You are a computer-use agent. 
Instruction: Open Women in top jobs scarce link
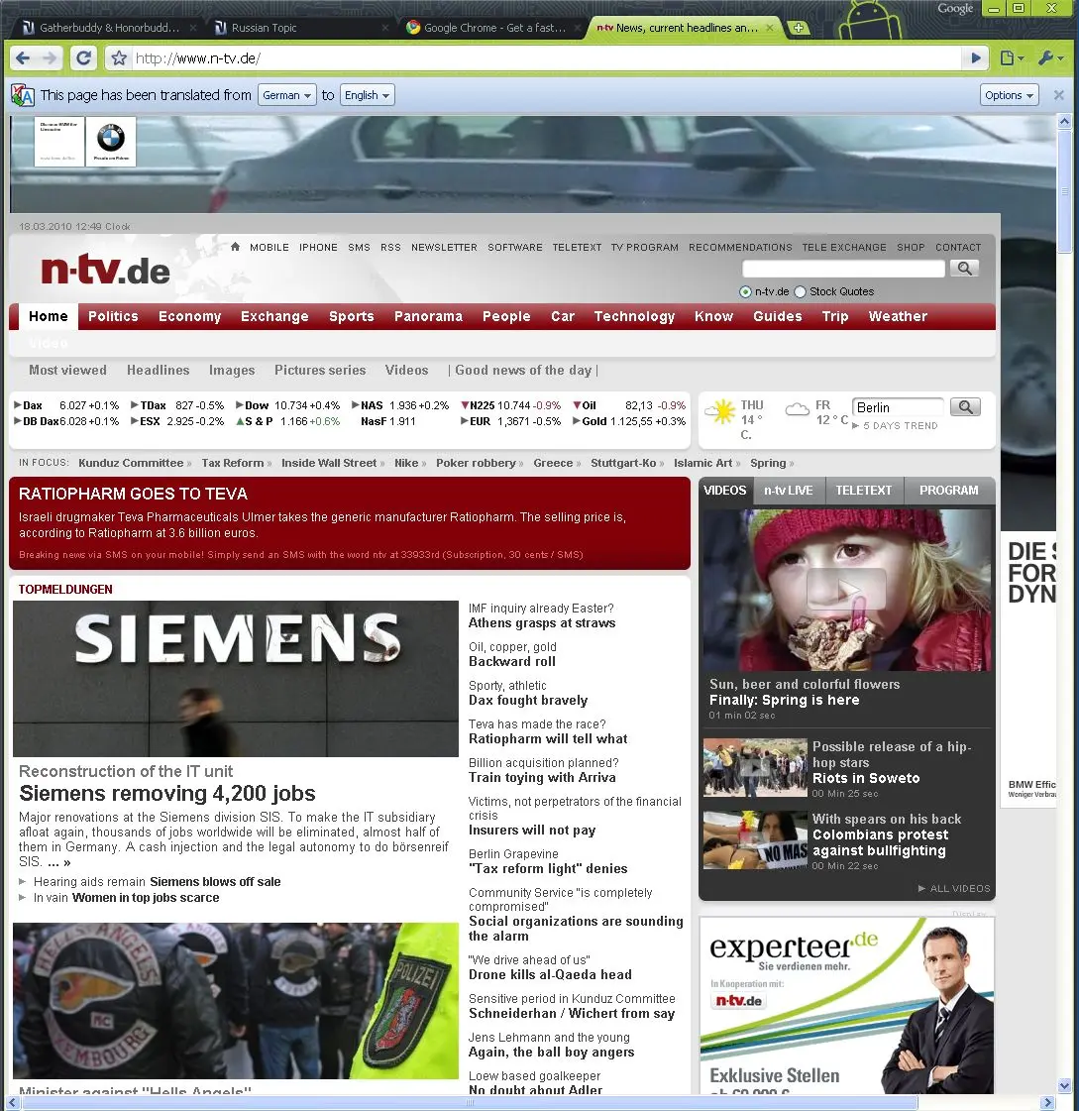click(146, 898)
